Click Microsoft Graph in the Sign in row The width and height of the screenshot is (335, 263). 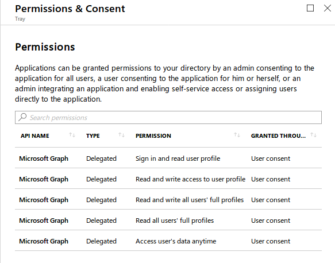[44, 158]
